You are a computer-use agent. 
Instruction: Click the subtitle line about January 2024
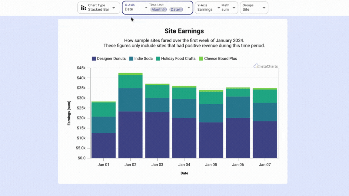(x=184, y=41)
